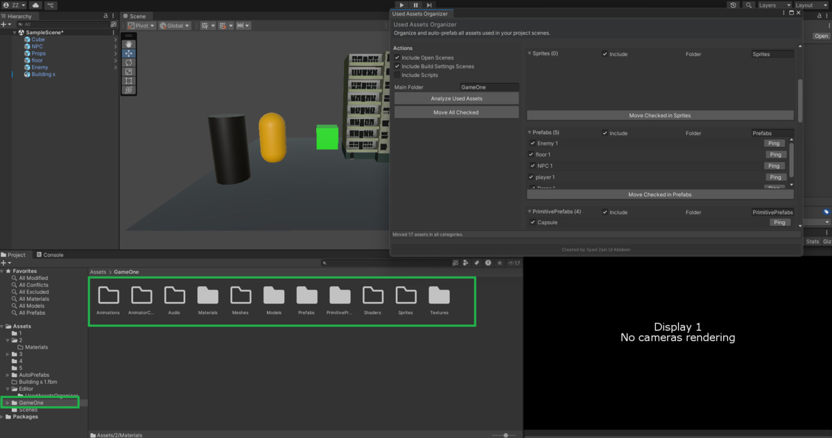
Task: Adjust the Project icon size slider
Action: (505, 435)
